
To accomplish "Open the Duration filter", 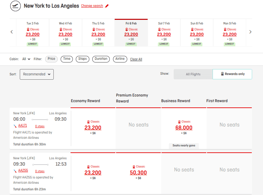I will click(101, 59).
